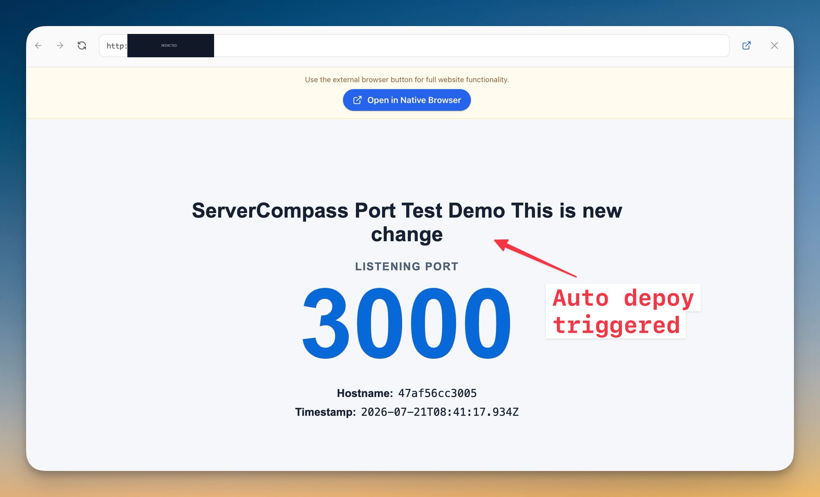The width and height of the screenshot is (820, 497).
Task: Click the ServerCompass Port Test Demo heading
Action: click(x=407, y=222)
